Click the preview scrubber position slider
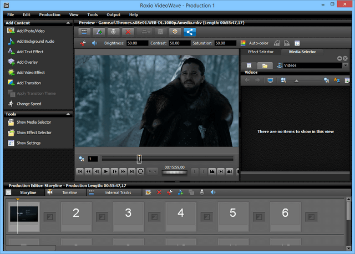The height and width of the screenshot is (254, 355). pos(139,159)
